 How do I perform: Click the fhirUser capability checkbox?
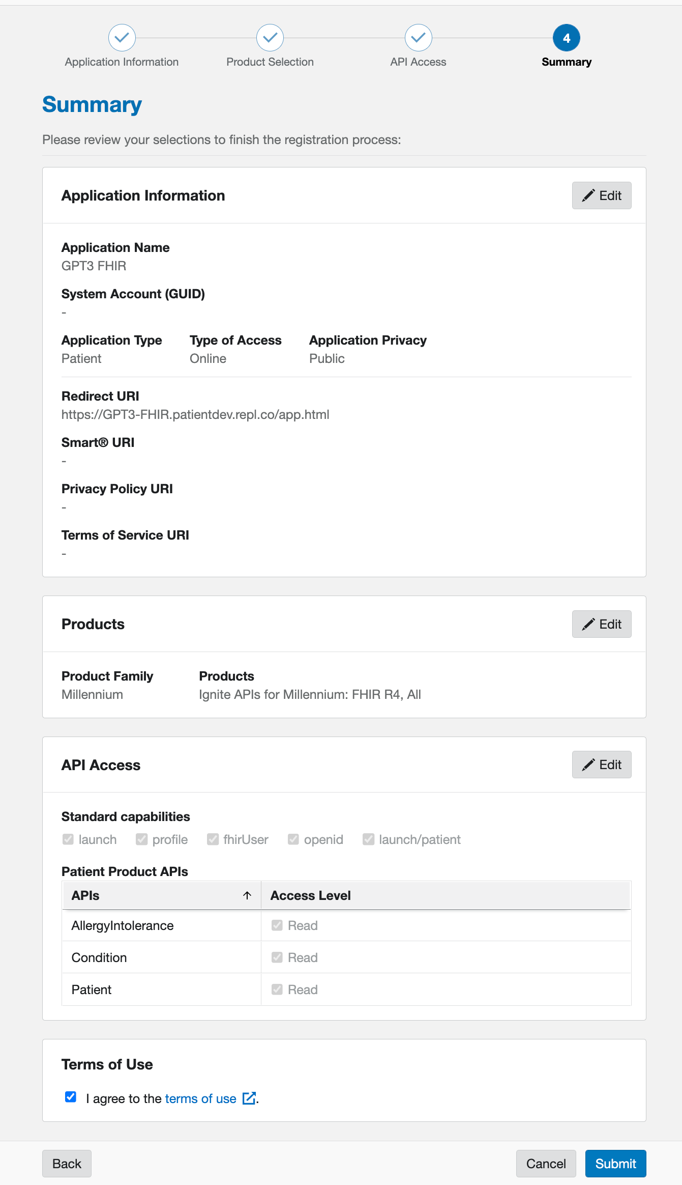click(x=213, y=839)
